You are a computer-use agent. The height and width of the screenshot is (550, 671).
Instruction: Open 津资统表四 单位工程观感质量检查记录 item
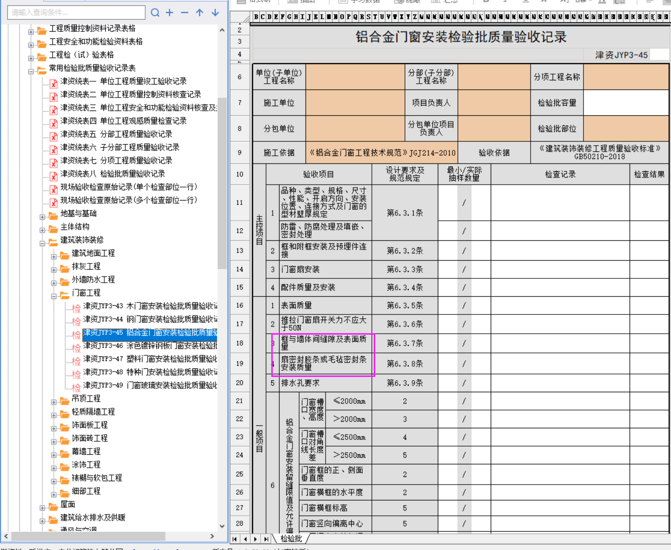pos(124,121)
